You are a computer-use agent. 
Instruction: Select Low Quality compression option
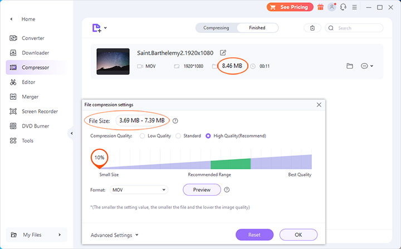tap(143, 135)
